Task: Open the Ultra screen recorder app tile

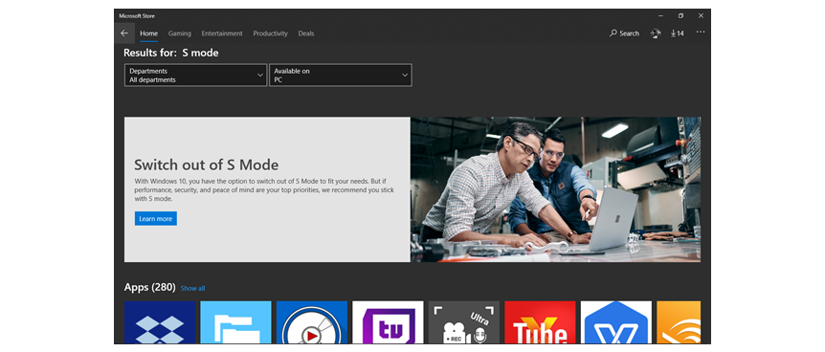Action: (464, 322)
